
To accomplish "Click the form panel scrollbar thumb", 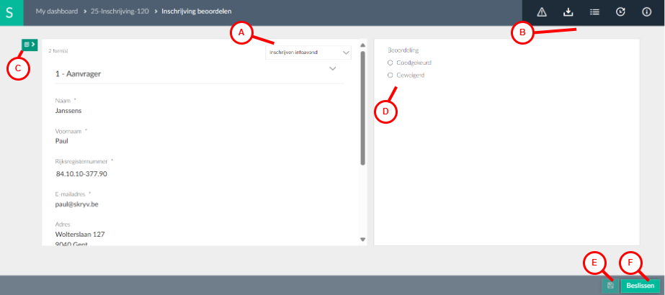I will (x=362, y=108).
